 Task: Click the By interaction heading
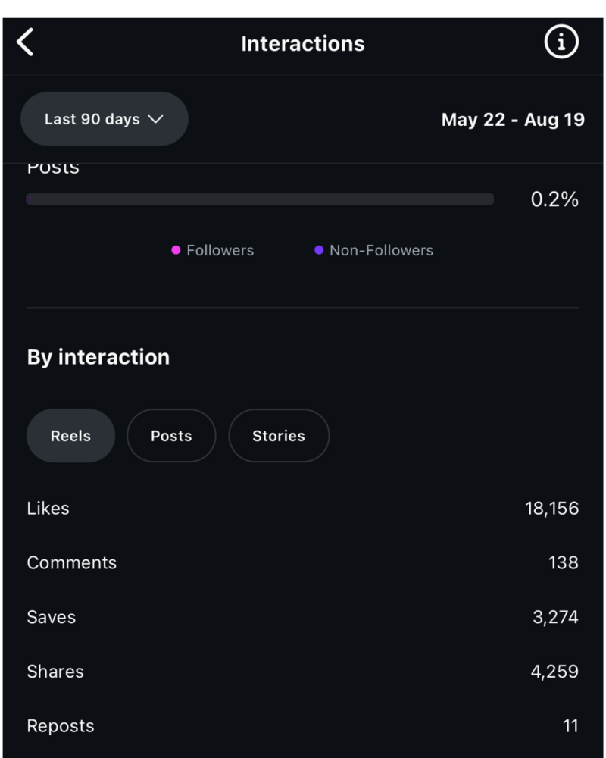[98, 357]
